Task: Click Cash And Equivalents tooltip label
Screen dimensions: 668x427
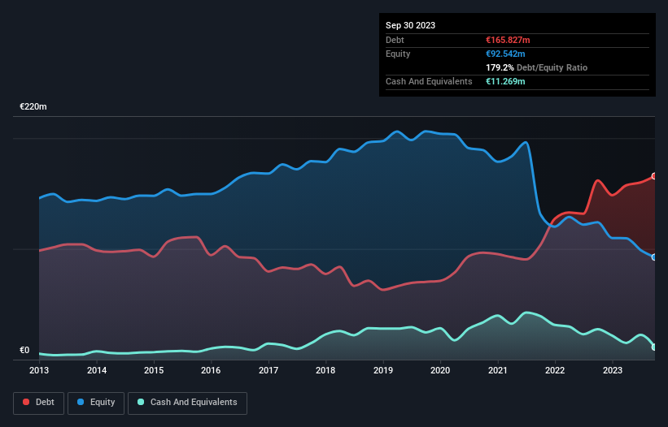Action: 429,81
